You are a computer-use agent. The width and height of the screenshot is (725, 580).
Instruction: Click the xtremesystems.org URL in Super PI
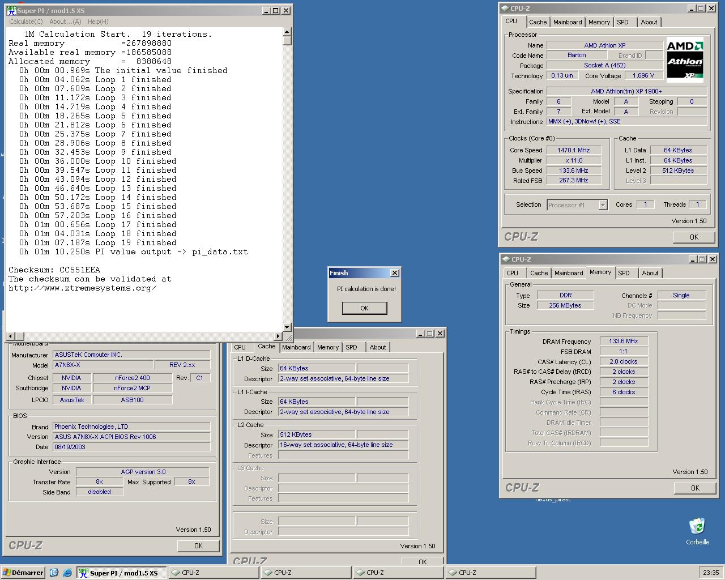click(x=83, y=288)
